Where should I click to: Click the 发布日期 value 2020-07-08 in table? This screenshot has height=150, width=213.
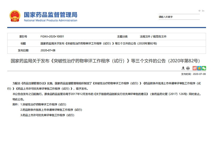(x=48, y=50)
